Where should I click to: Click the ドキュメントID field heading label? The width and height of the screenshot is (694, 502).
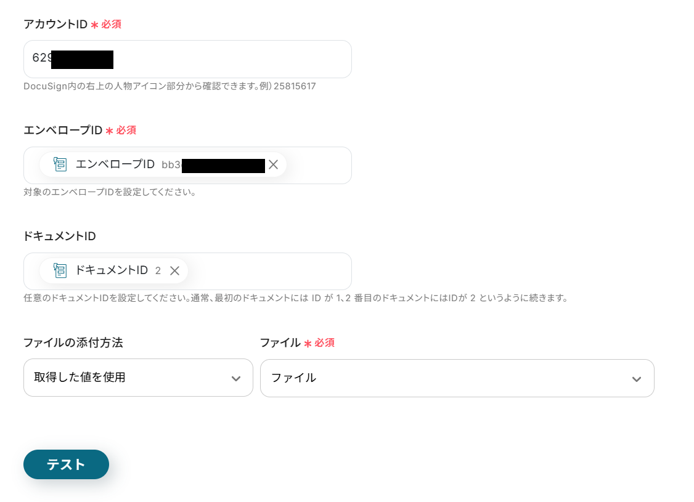pos(59,236)
